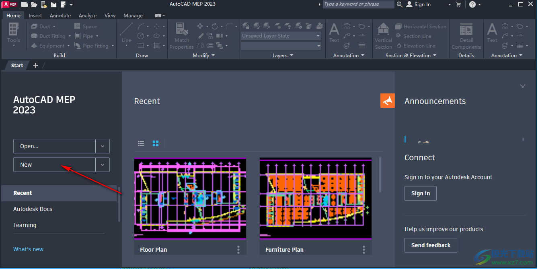Expand the Modify panel flyout
Screen dimensions: 538x269
(203, 56)
